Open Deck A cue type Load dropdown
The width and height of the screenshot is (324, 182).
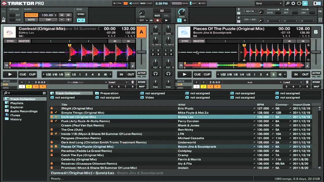(x=118, y=82)
